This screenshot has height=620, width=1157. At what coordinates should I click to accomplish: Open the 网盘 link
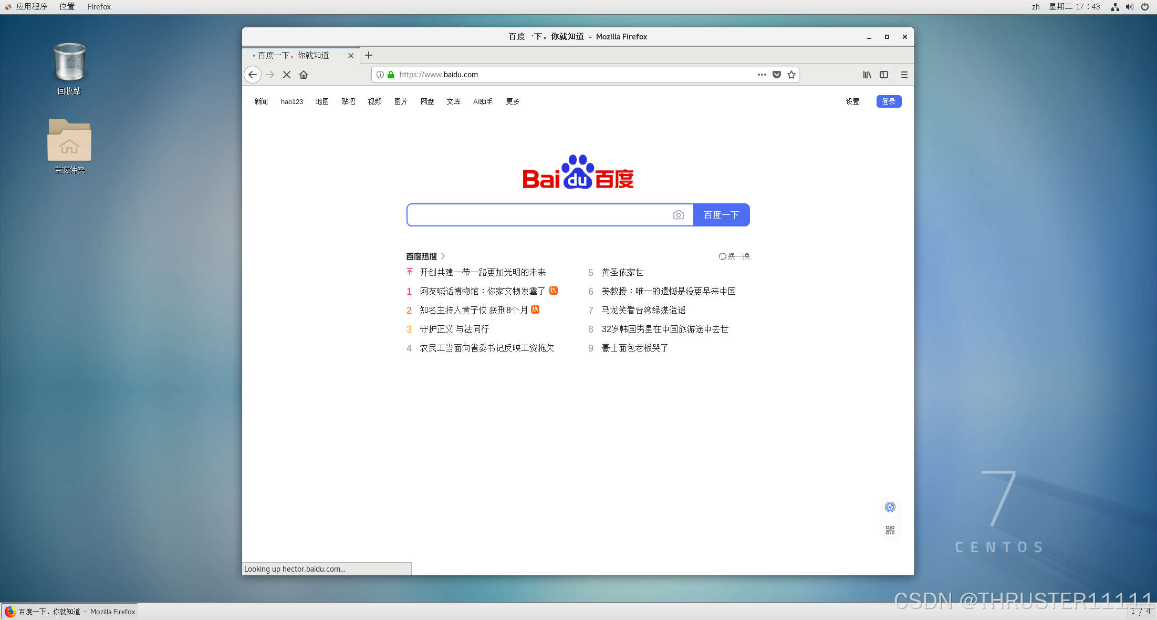tap(427, 101)
